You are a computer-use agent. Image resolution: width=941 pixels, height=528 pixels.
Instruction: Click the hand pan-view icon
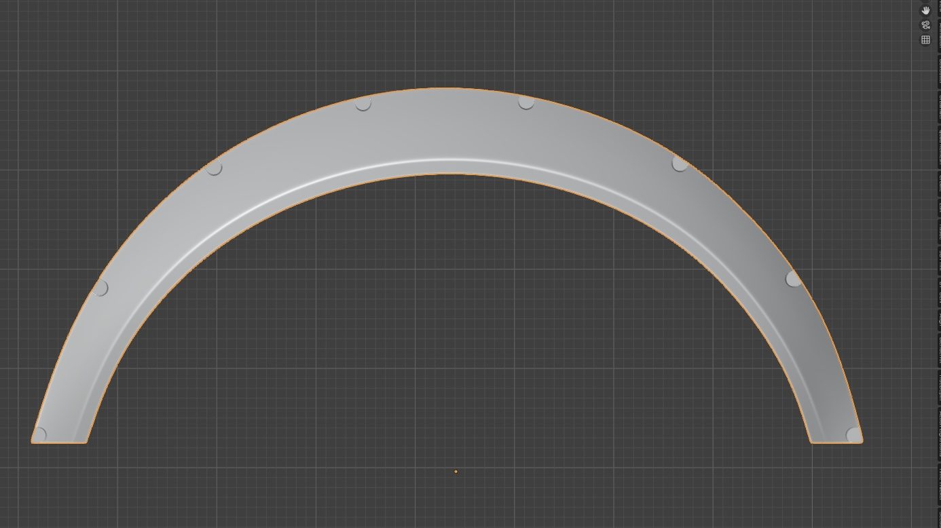pos(925,10)
